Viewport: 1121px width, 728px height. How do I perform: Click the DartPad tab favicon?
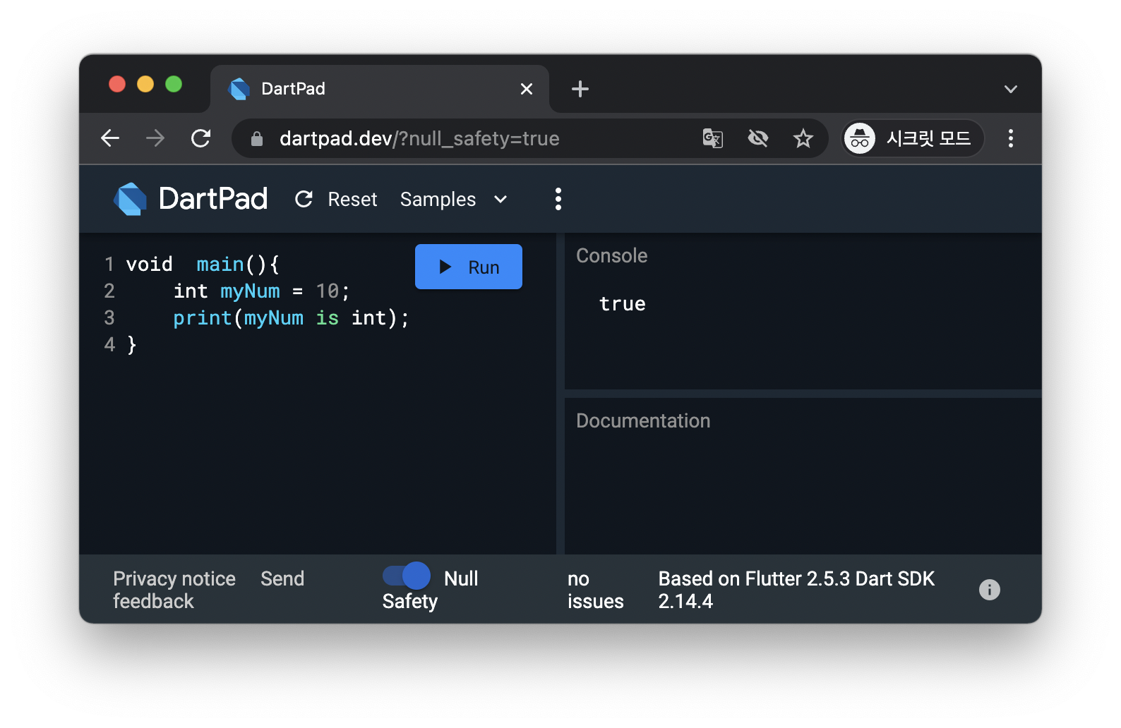click(239, 89)
